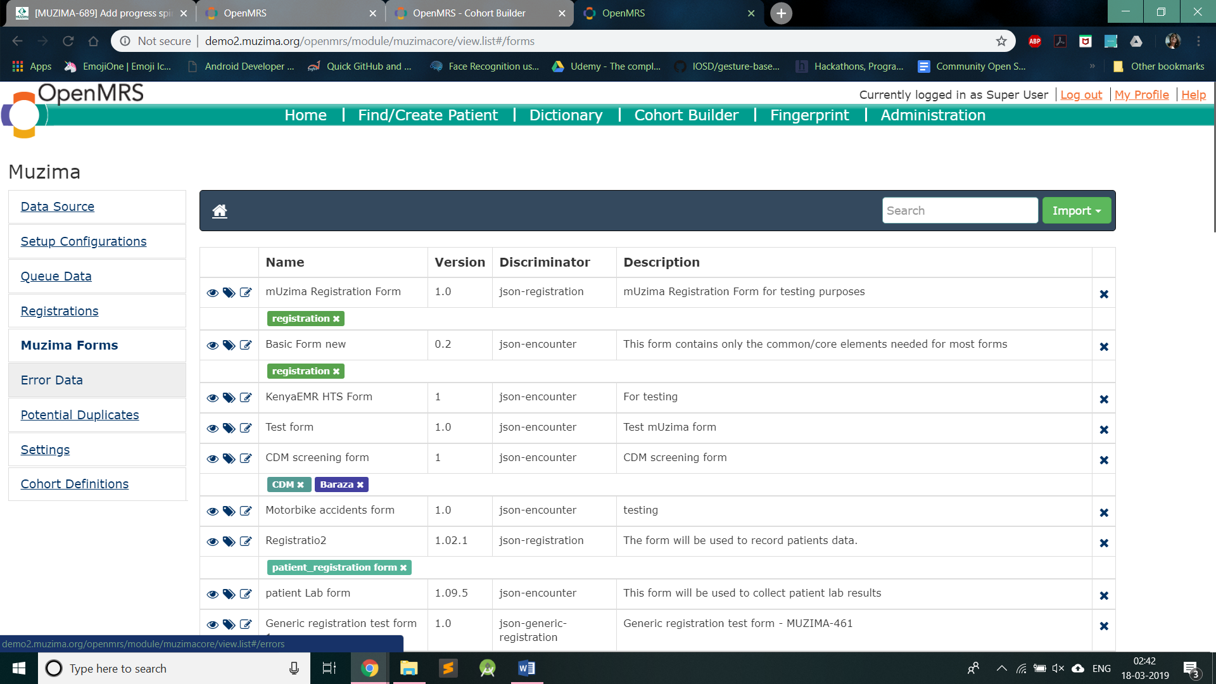Image resolution: width=1216 pixels, height=684 pixels.
Task: Edit the Test form row
Action: pos(246,427)
